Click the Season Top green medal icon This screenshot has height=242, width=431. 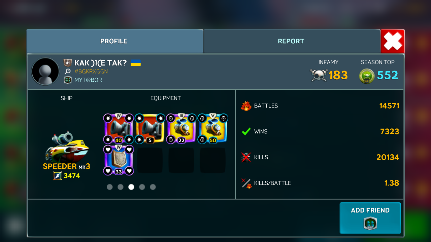click(367, 76)
